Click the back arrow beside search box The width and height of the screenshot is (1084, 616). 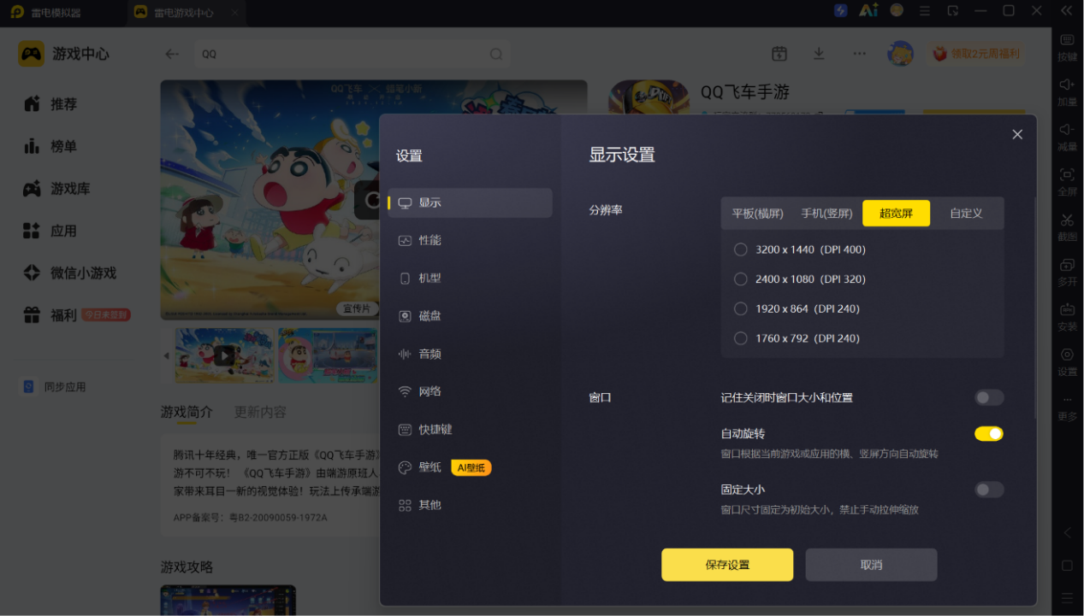[172, 54]
